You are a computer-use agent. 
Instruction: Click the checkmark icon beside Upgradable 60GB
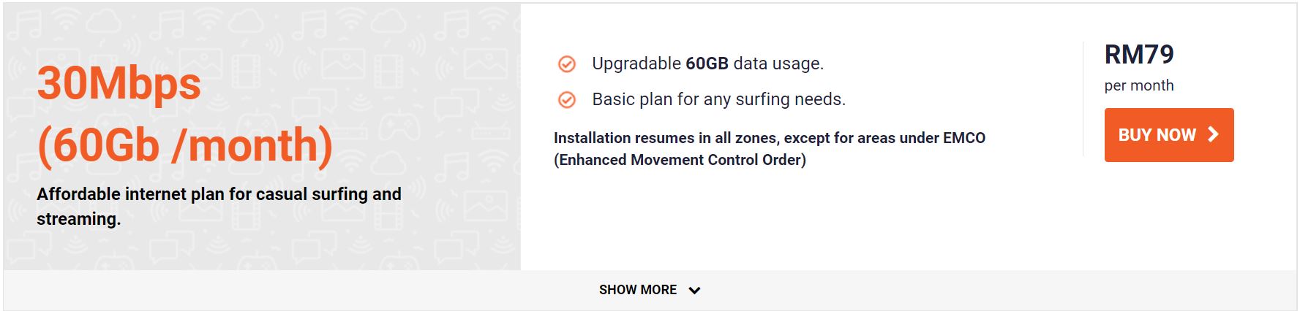click(566, 64)
